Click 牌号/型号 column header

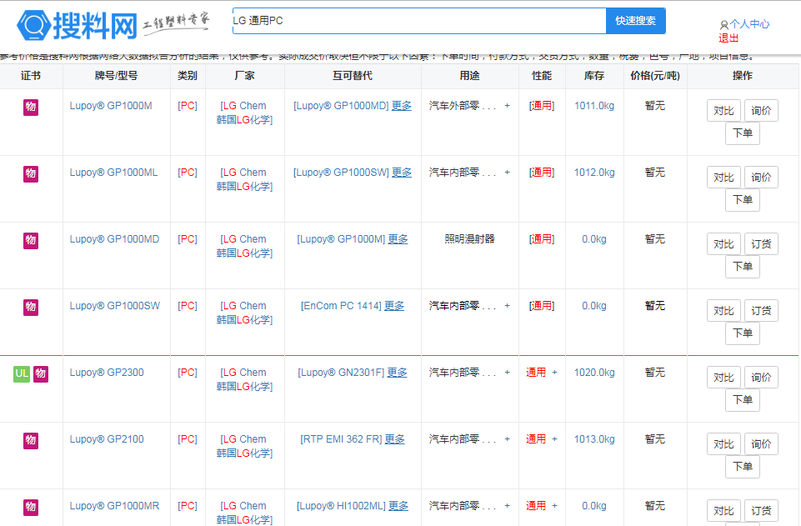click(116, 76)
